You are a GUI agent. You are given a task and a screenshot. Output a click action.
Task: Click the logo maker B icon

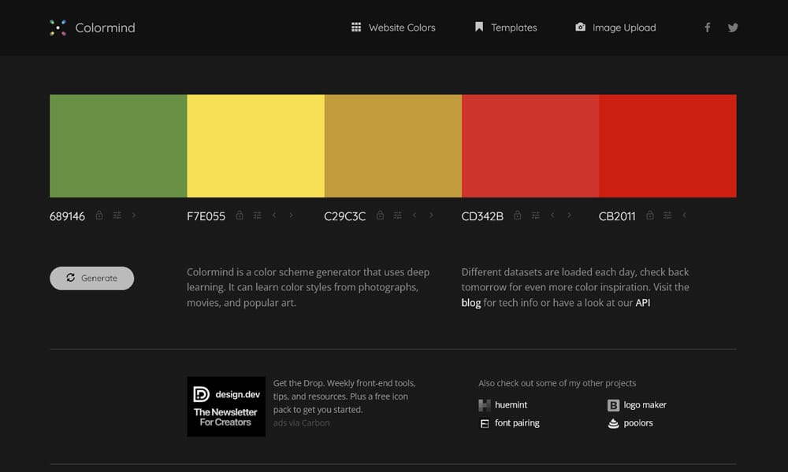612,404
